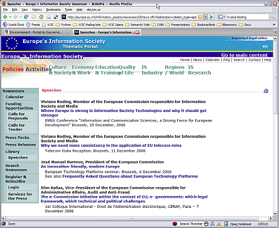Screen dimensions: 279x228
Task: Open the Bookmarks menu
Action: (x=53, y=10)
